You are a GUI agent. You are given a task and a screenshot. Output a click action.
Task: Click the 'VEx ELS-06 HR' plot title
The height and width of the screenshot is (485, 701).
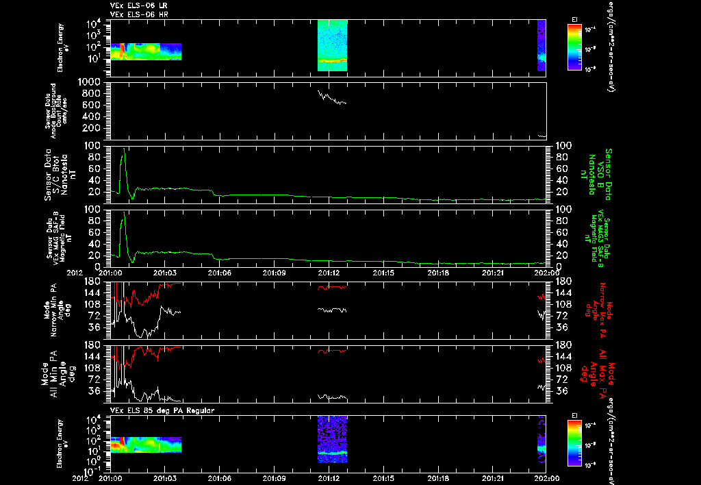coord(139,15)
